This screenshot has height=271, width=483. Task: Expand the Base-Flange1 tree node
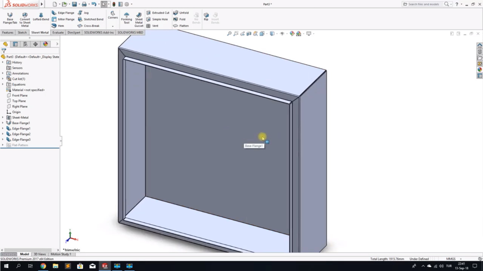tap(3, 123)
